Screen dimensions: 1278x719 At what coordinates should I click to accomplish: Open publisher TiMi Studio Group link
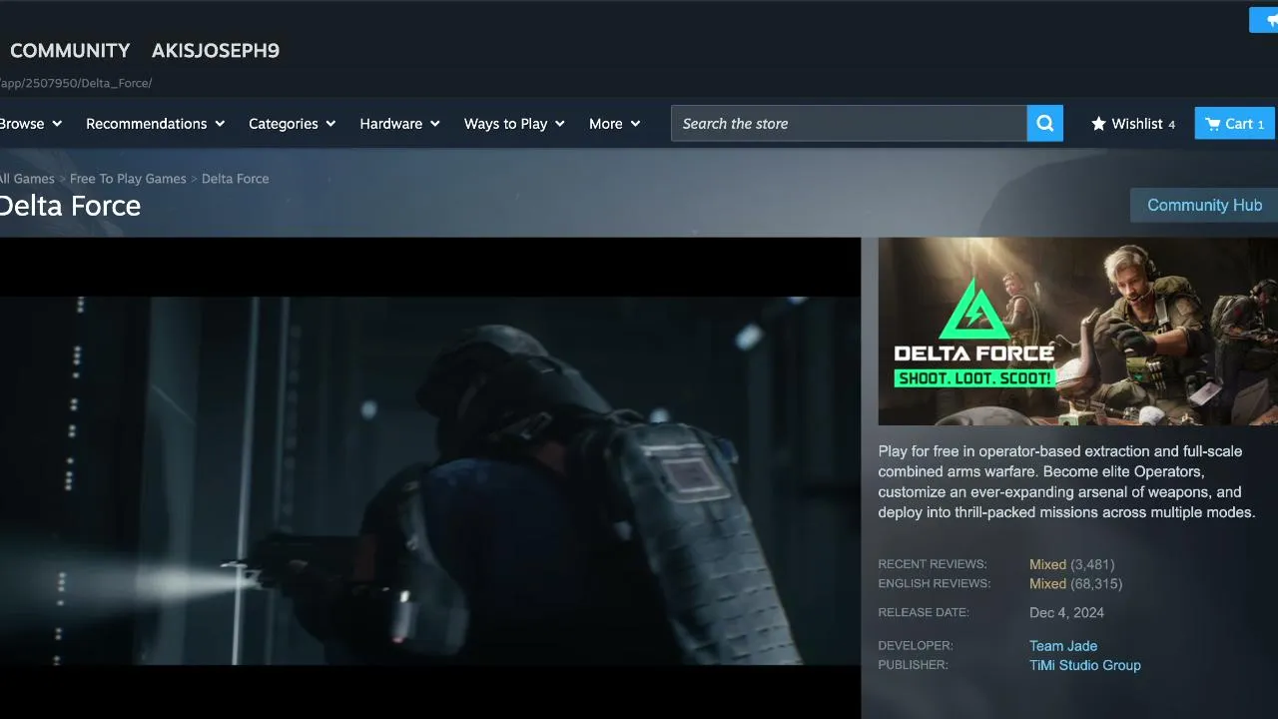point(1085,665)
